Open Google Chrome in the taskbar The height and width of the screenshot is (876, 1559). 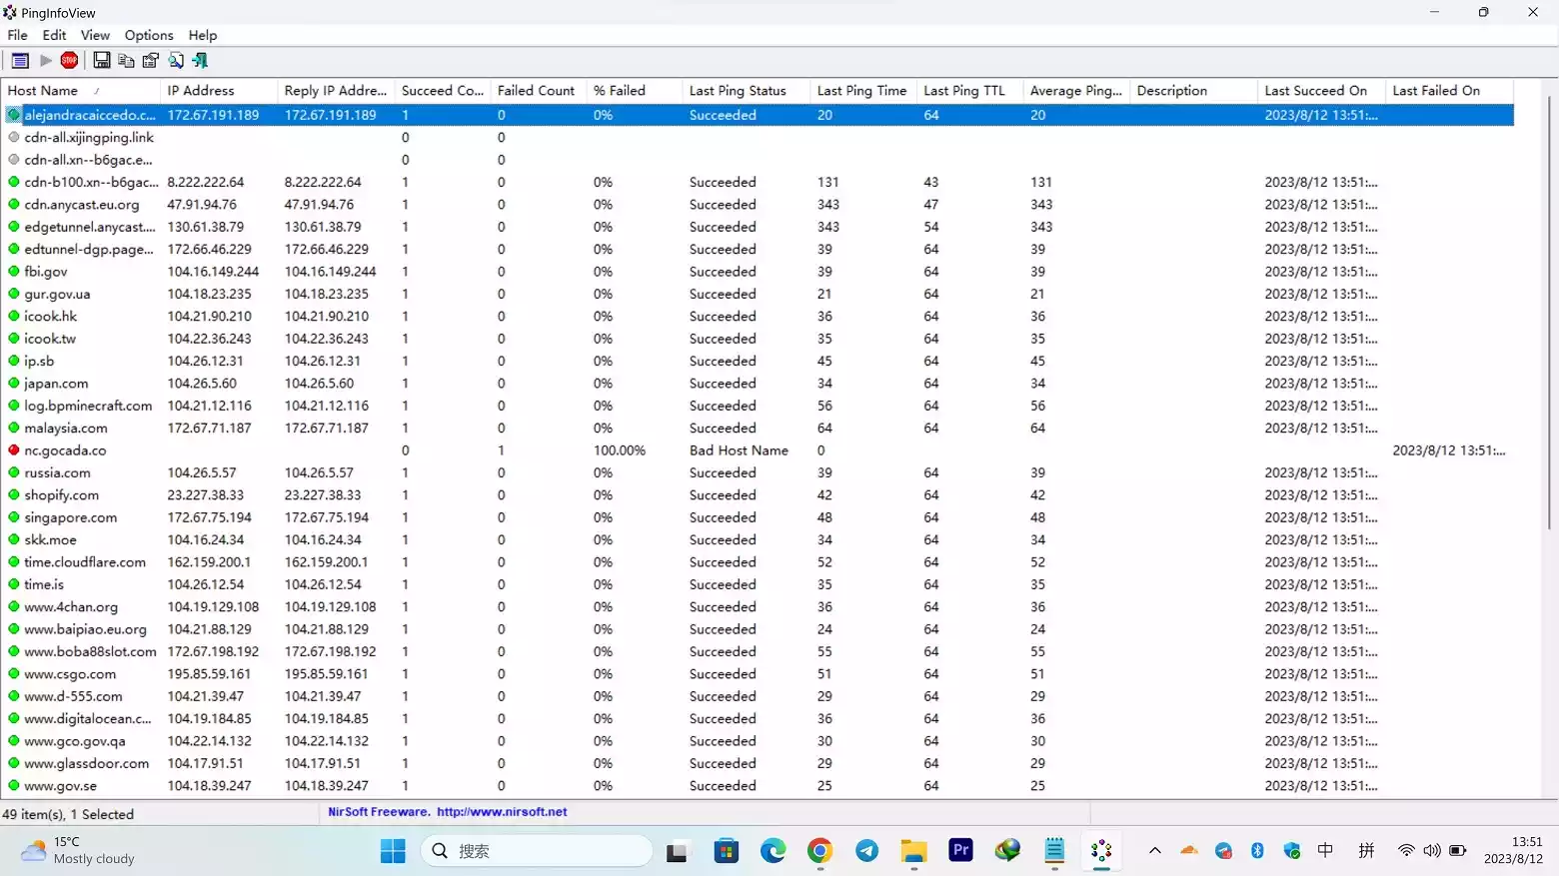click(x=819, y=851)
